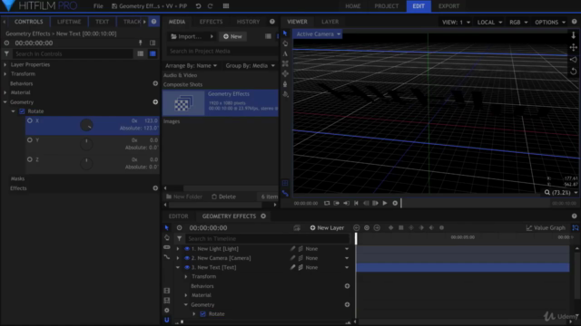The height and width of the screenshot is (326, 581).
Task: Click the timeline Selection arrow tool
Action: tap(167, 227)
